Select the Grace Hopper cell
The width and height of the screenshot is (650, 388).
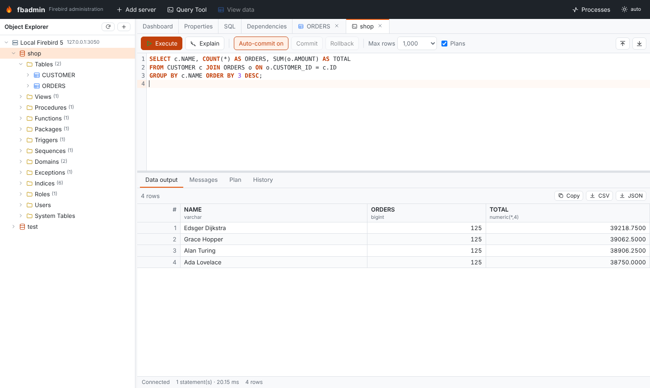(x=274, y=239)
